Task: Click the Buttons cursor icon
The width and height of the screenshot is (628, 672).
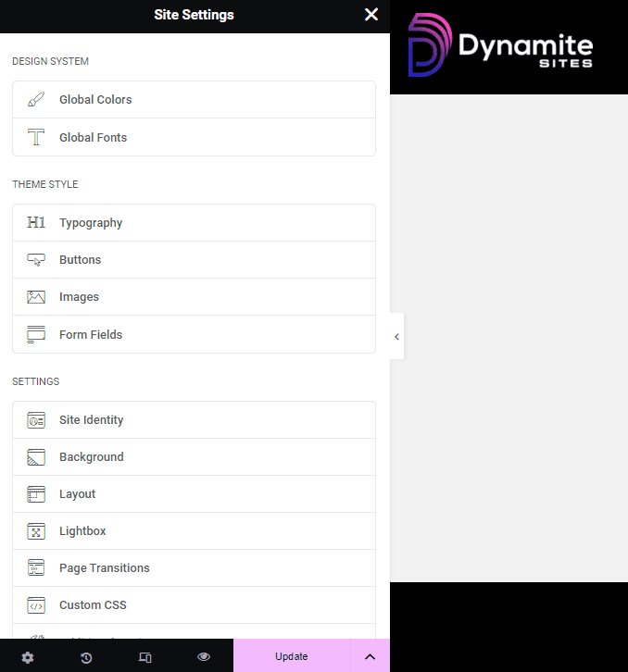Action: pos(36,260)
